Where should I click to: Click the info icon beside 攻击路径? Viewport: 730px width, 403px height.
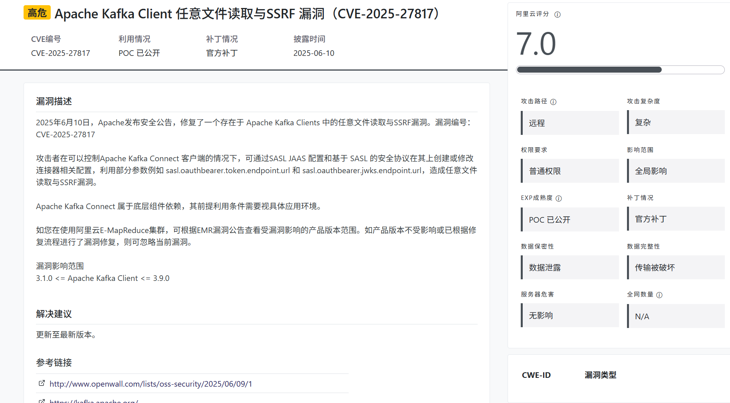click(553, 102)
